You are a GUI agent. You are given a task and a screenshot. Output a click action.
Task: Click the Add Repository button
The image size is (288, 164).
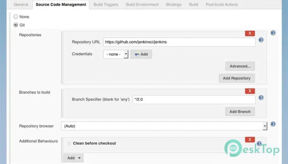[237, 78]
